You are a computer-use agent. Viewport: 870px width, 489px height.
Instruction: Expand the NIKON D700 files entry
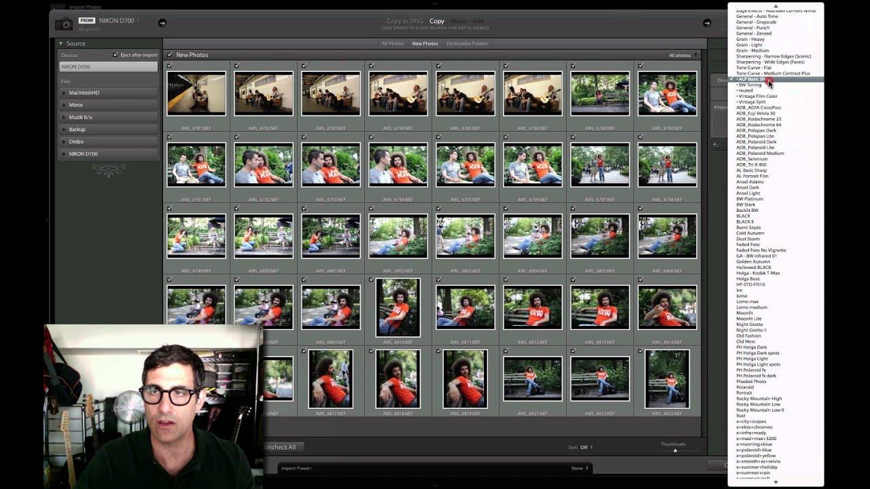coord(65,153)
